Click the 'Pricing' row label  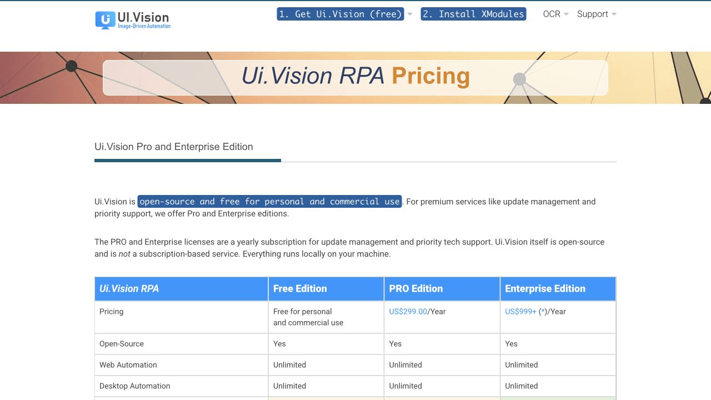pyautogui.click(x=111, y=312)
